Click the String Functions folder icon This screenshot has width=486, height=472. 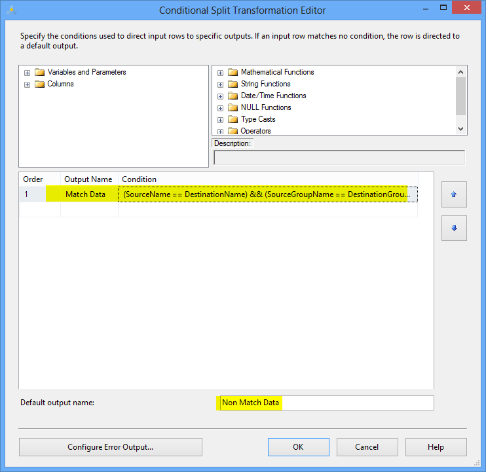coord(233,84)
